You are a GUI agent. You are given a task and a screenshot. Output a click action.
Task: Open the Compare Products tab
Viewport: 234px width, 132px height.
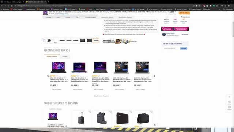tap(90, 17)
